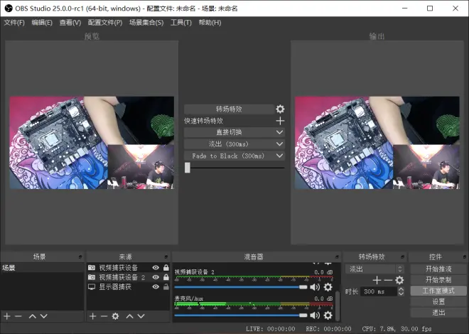Click the transition T-bar slider handle
This screenshot has width=469, height=334.
click(x=187, y=168)
